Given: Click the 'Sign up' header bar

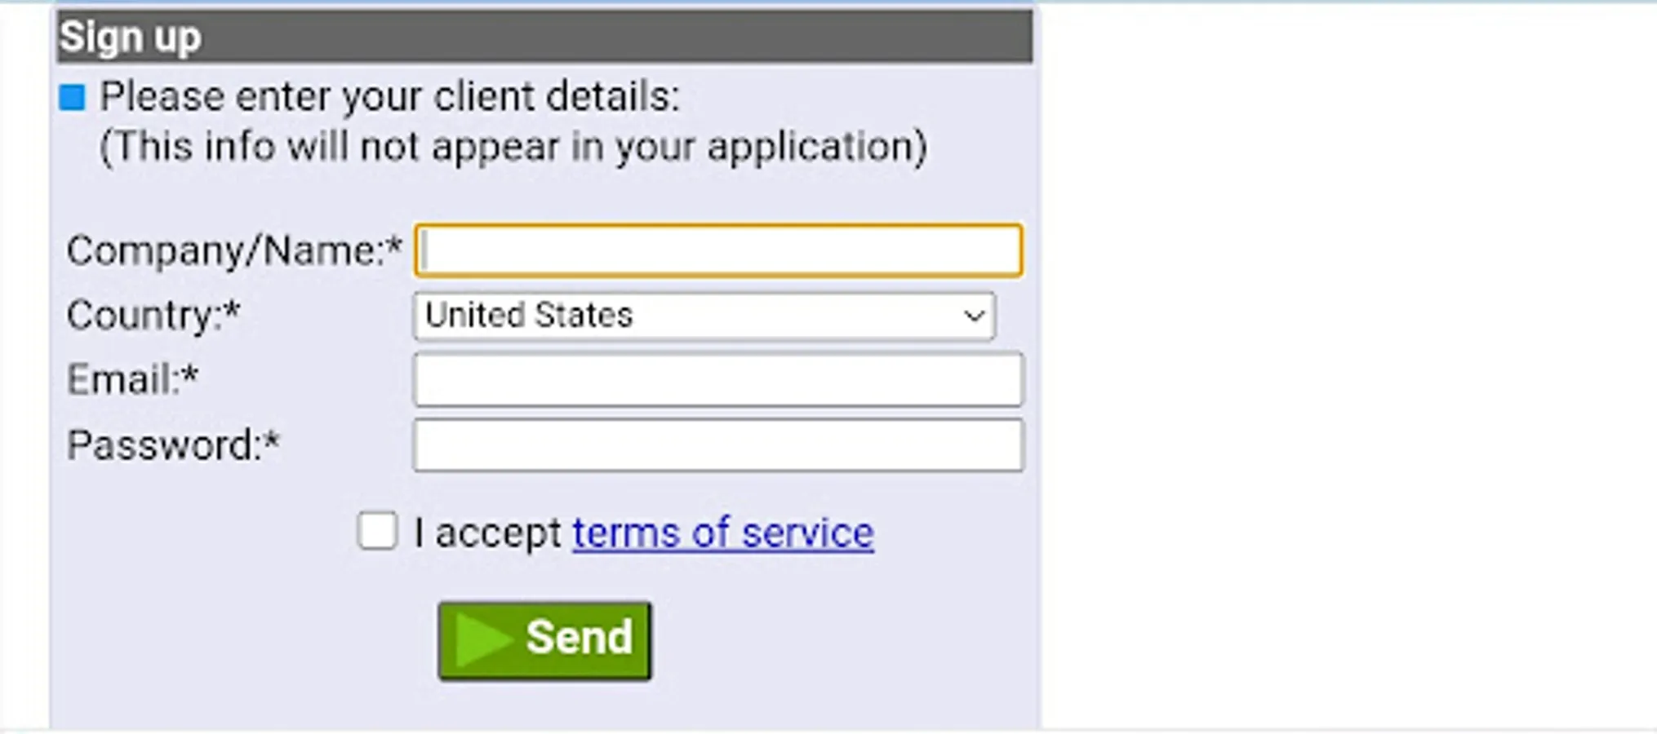Looking at the screenshot, I should pyautogui.click(x=544, y=37).
